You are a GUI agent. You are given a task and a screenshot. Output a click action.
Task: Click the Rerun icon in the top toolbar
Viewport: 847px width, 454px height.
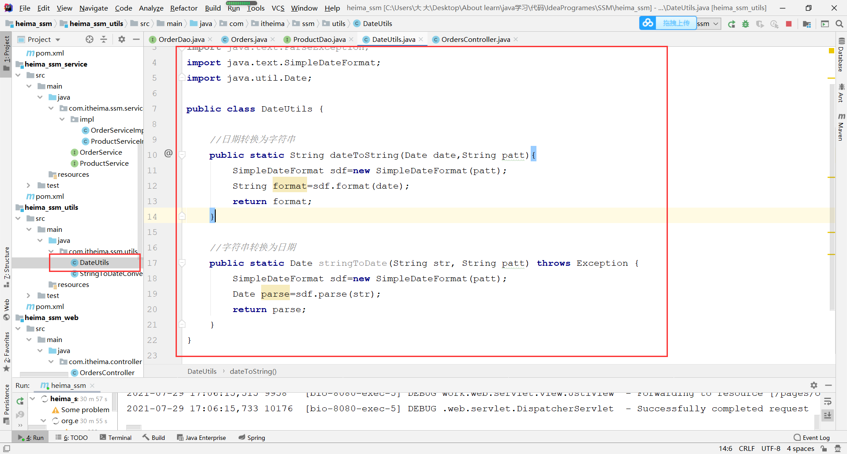731,24
